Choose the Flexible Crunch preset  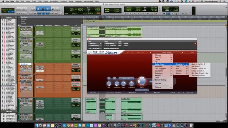pyautogui.click(x=200, y=69)
